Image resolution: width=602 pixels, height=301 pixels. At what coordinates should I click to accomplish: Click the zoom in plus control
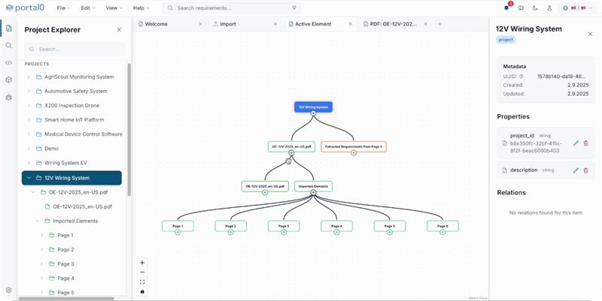point(142,263)
